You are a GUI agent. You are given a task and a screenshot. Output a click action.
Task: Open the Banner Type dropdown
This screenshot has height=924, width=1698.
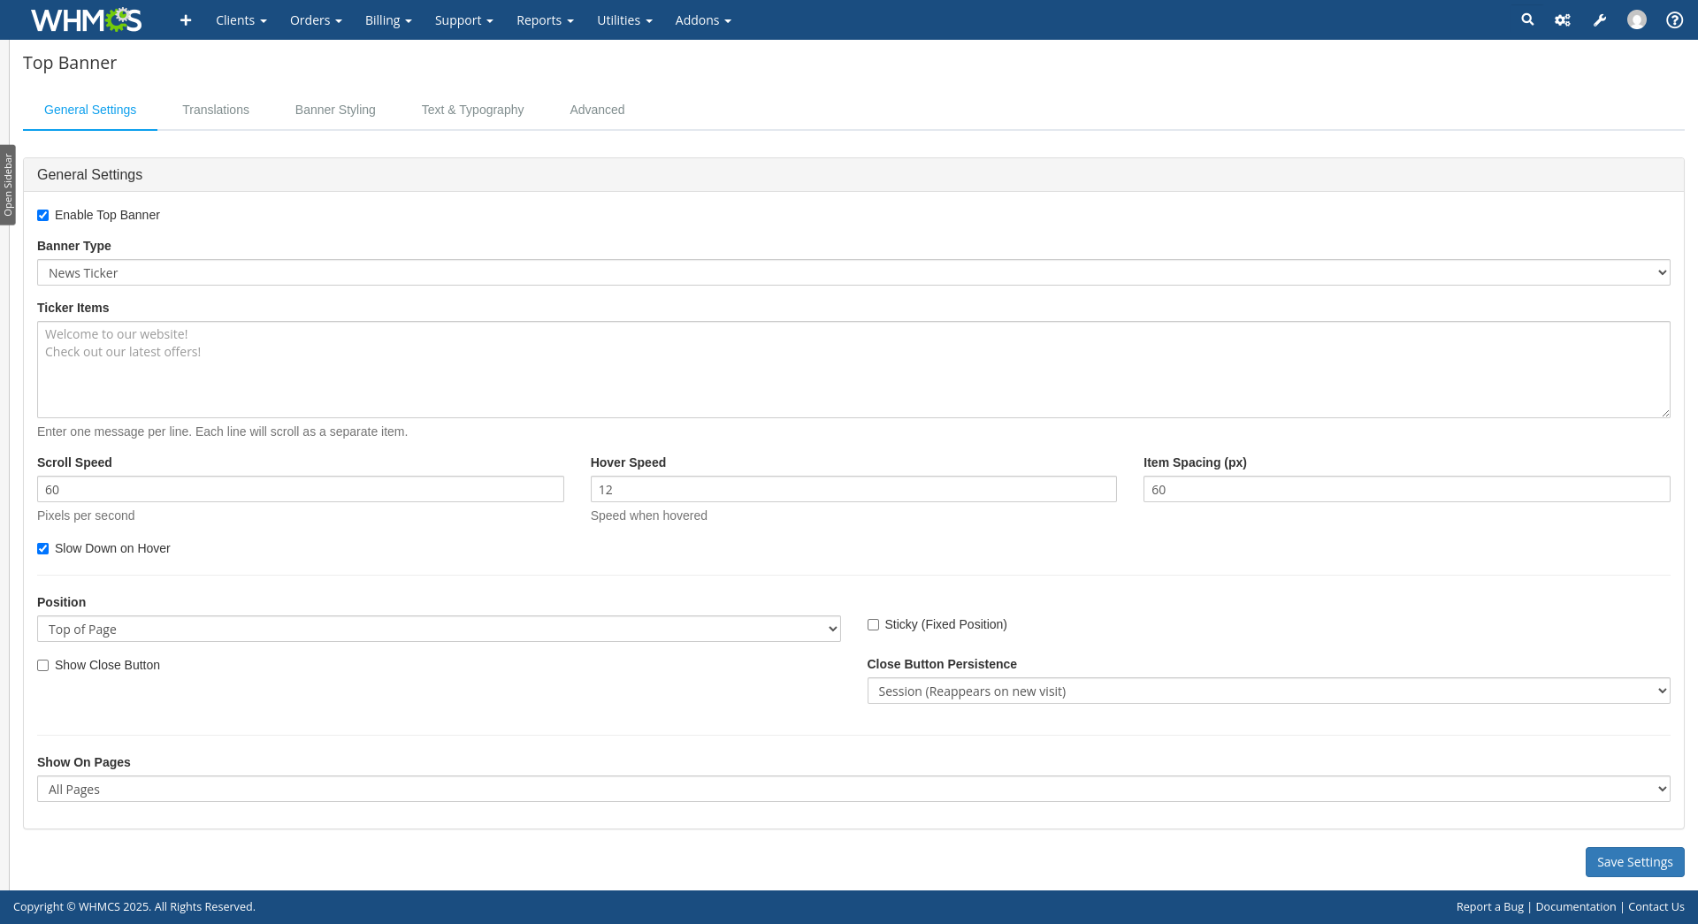click(x=853, y=272)
